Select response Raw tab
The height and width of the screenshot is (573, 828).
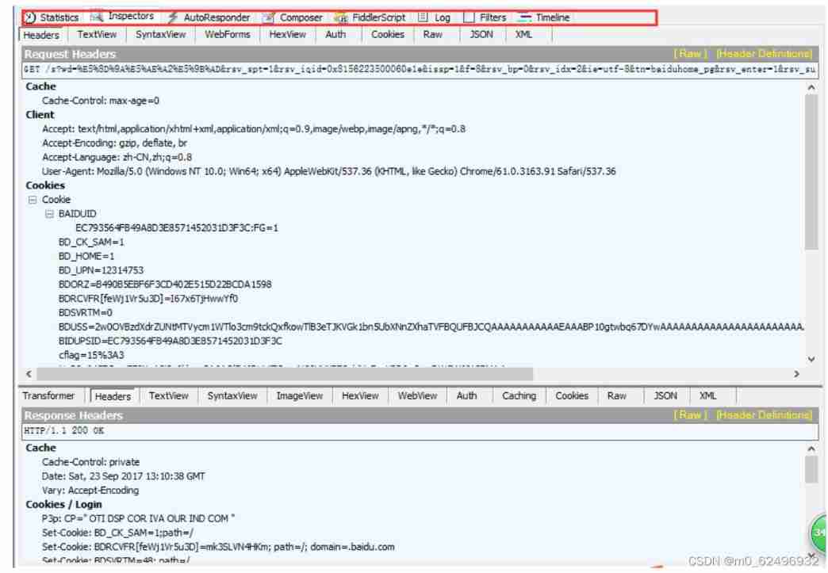(616, 395)
